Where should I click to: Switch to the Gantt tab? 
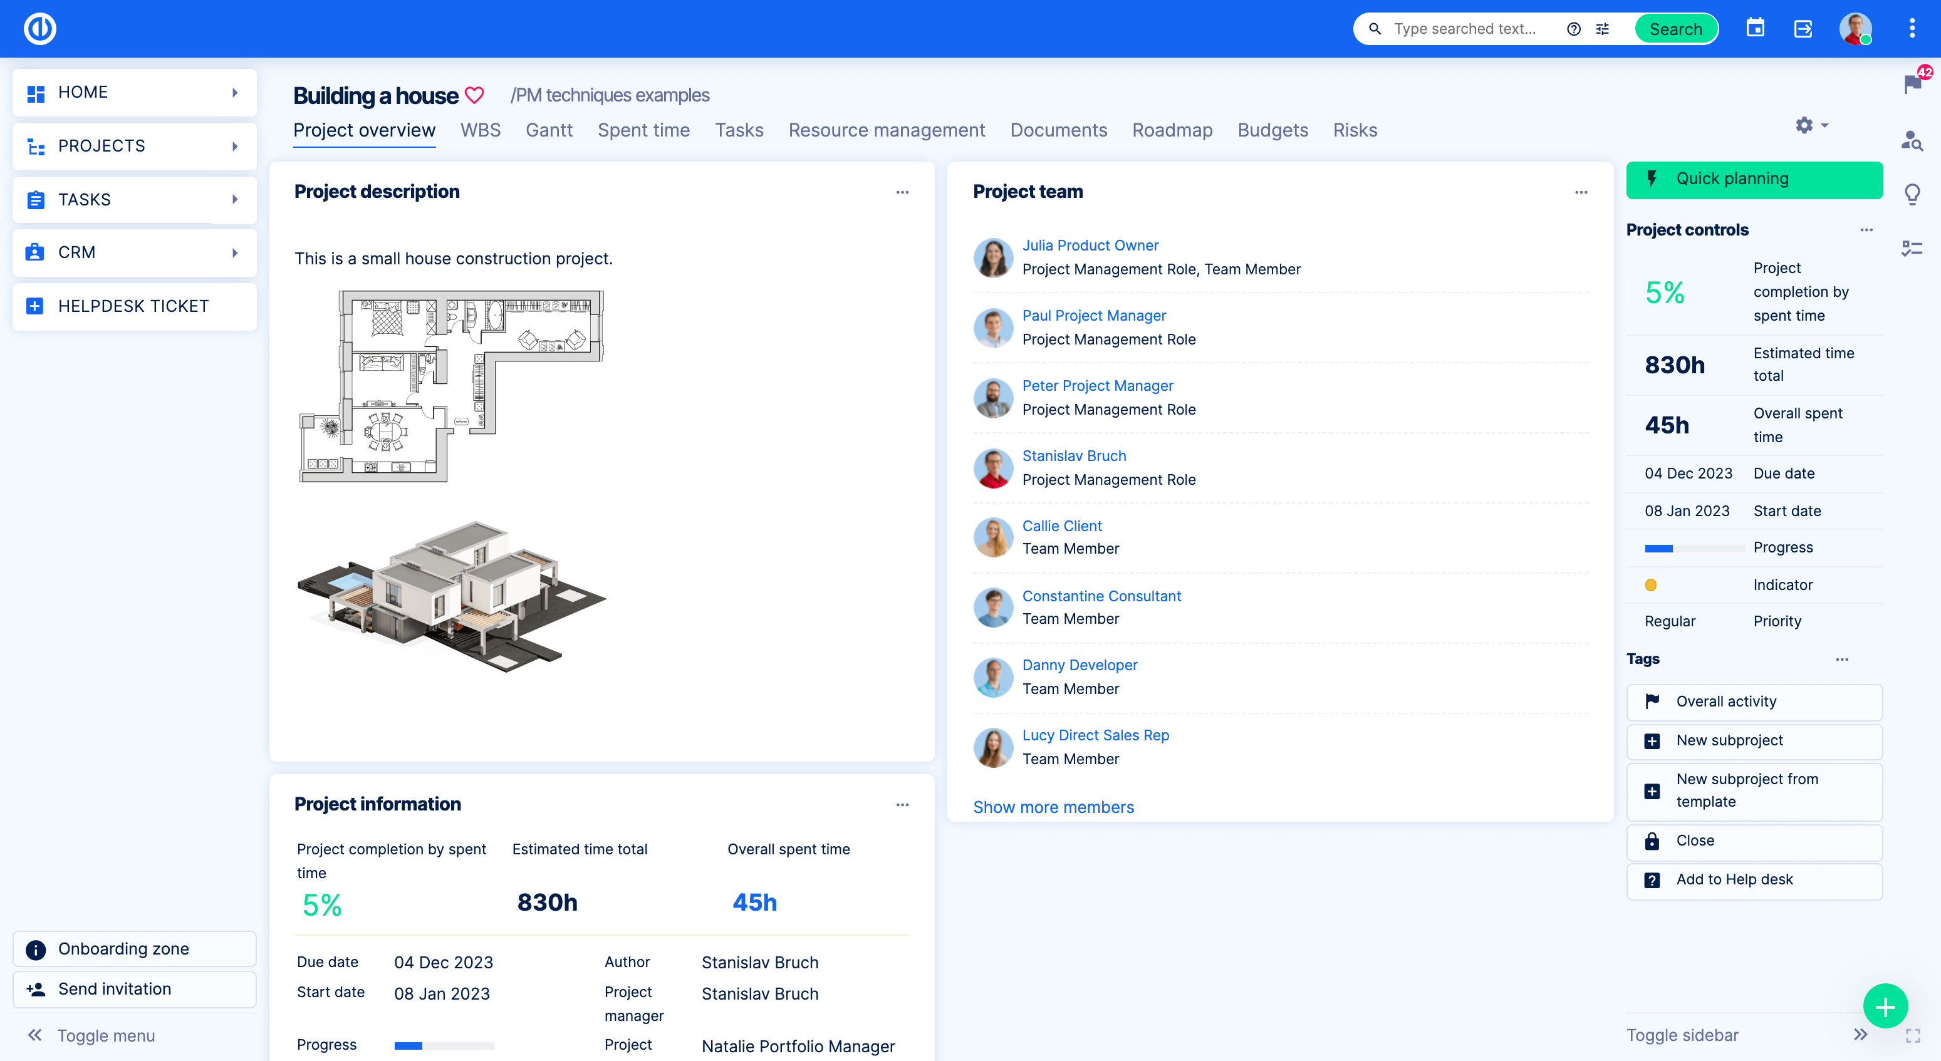pos(549,130)
